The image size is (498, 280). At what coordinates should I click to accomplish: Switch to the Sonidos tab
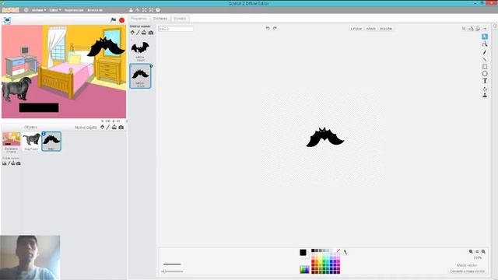click(180, 19)
